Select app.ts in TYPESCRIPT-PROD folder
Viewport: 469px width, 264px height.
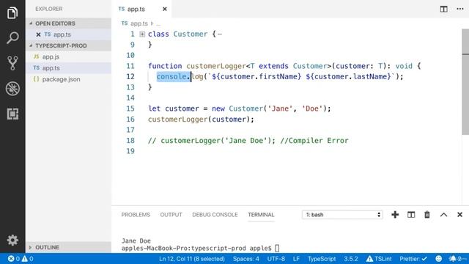pos(51,68)
